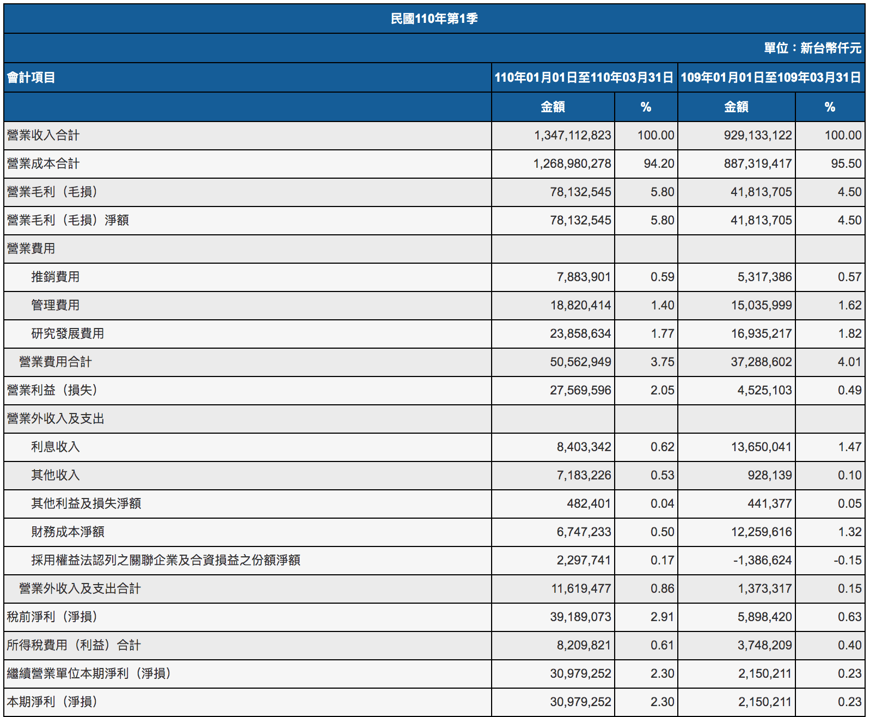The width and height of the screenshot is (870, 717).
Task: Click the 管理費用 row label
Action: click(x=56, y=305)
